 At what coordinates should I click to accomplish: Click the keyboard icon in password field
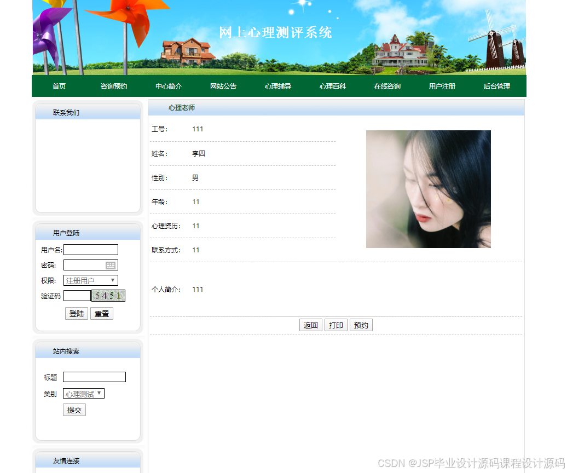pyautogui.click(x=111, y=266)
